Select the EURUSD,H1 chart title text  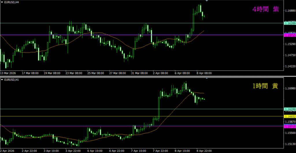point(11,79)
